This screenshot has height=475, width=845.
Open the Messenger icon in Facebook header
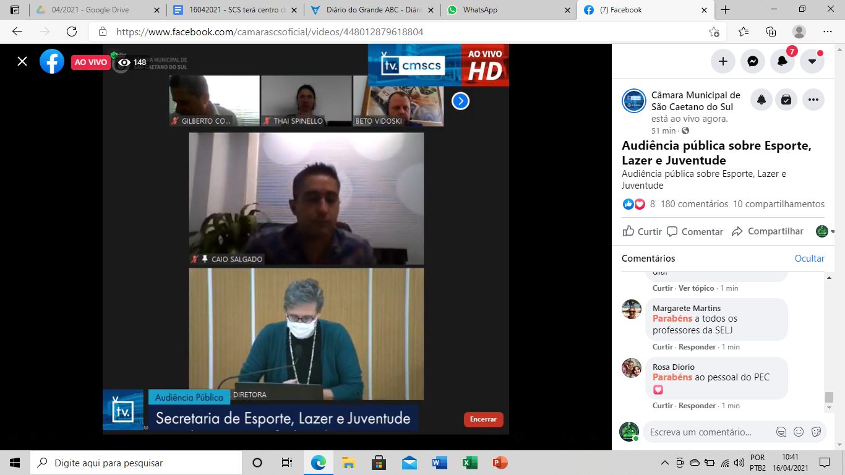coord(753,61)
